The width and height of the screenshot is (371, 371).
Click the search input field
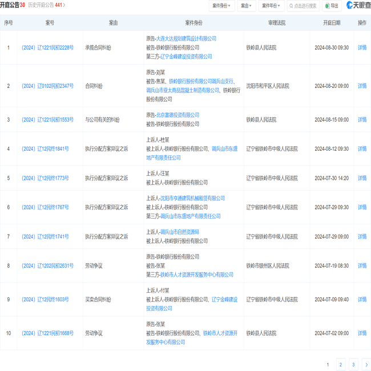click(x=303, y=6)
